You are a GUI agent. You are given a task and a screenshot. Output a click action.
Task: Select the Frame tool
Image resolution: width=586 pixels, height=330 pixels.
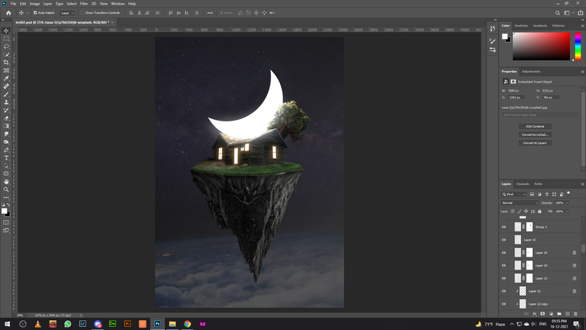point(6,70)
